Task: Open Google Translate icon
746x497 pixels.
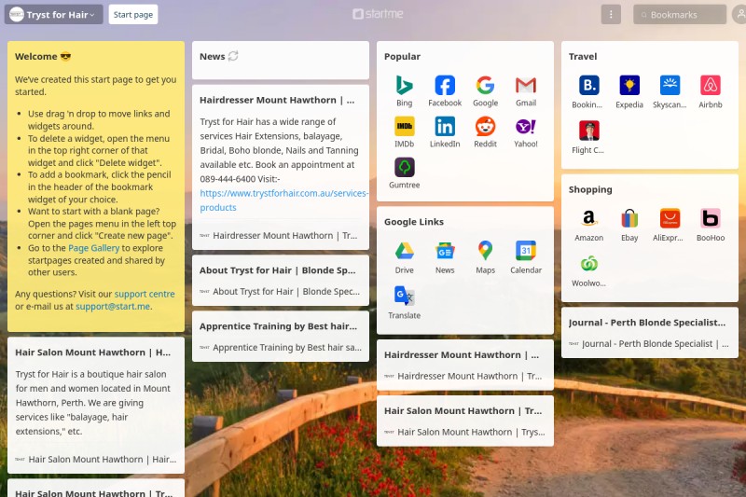Action: pos(404,297)
